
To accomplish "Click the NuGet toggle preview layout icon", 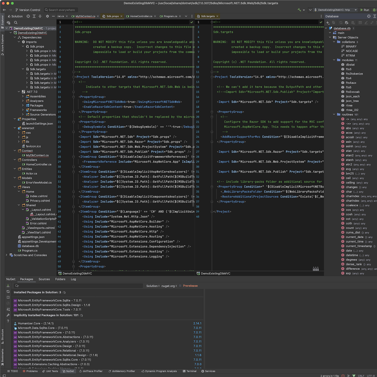I will coord(8,297).
